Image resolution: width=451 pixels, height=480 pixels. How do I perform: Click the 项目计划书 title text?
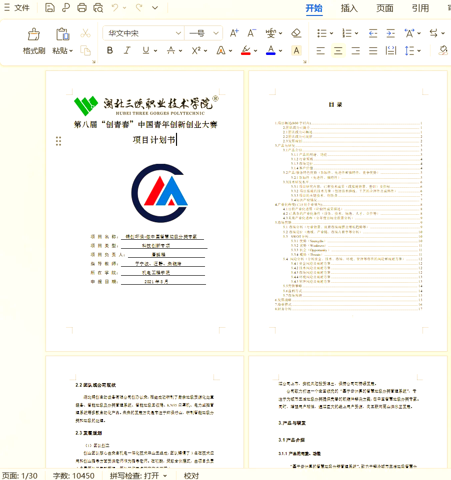tap(154, 140)
